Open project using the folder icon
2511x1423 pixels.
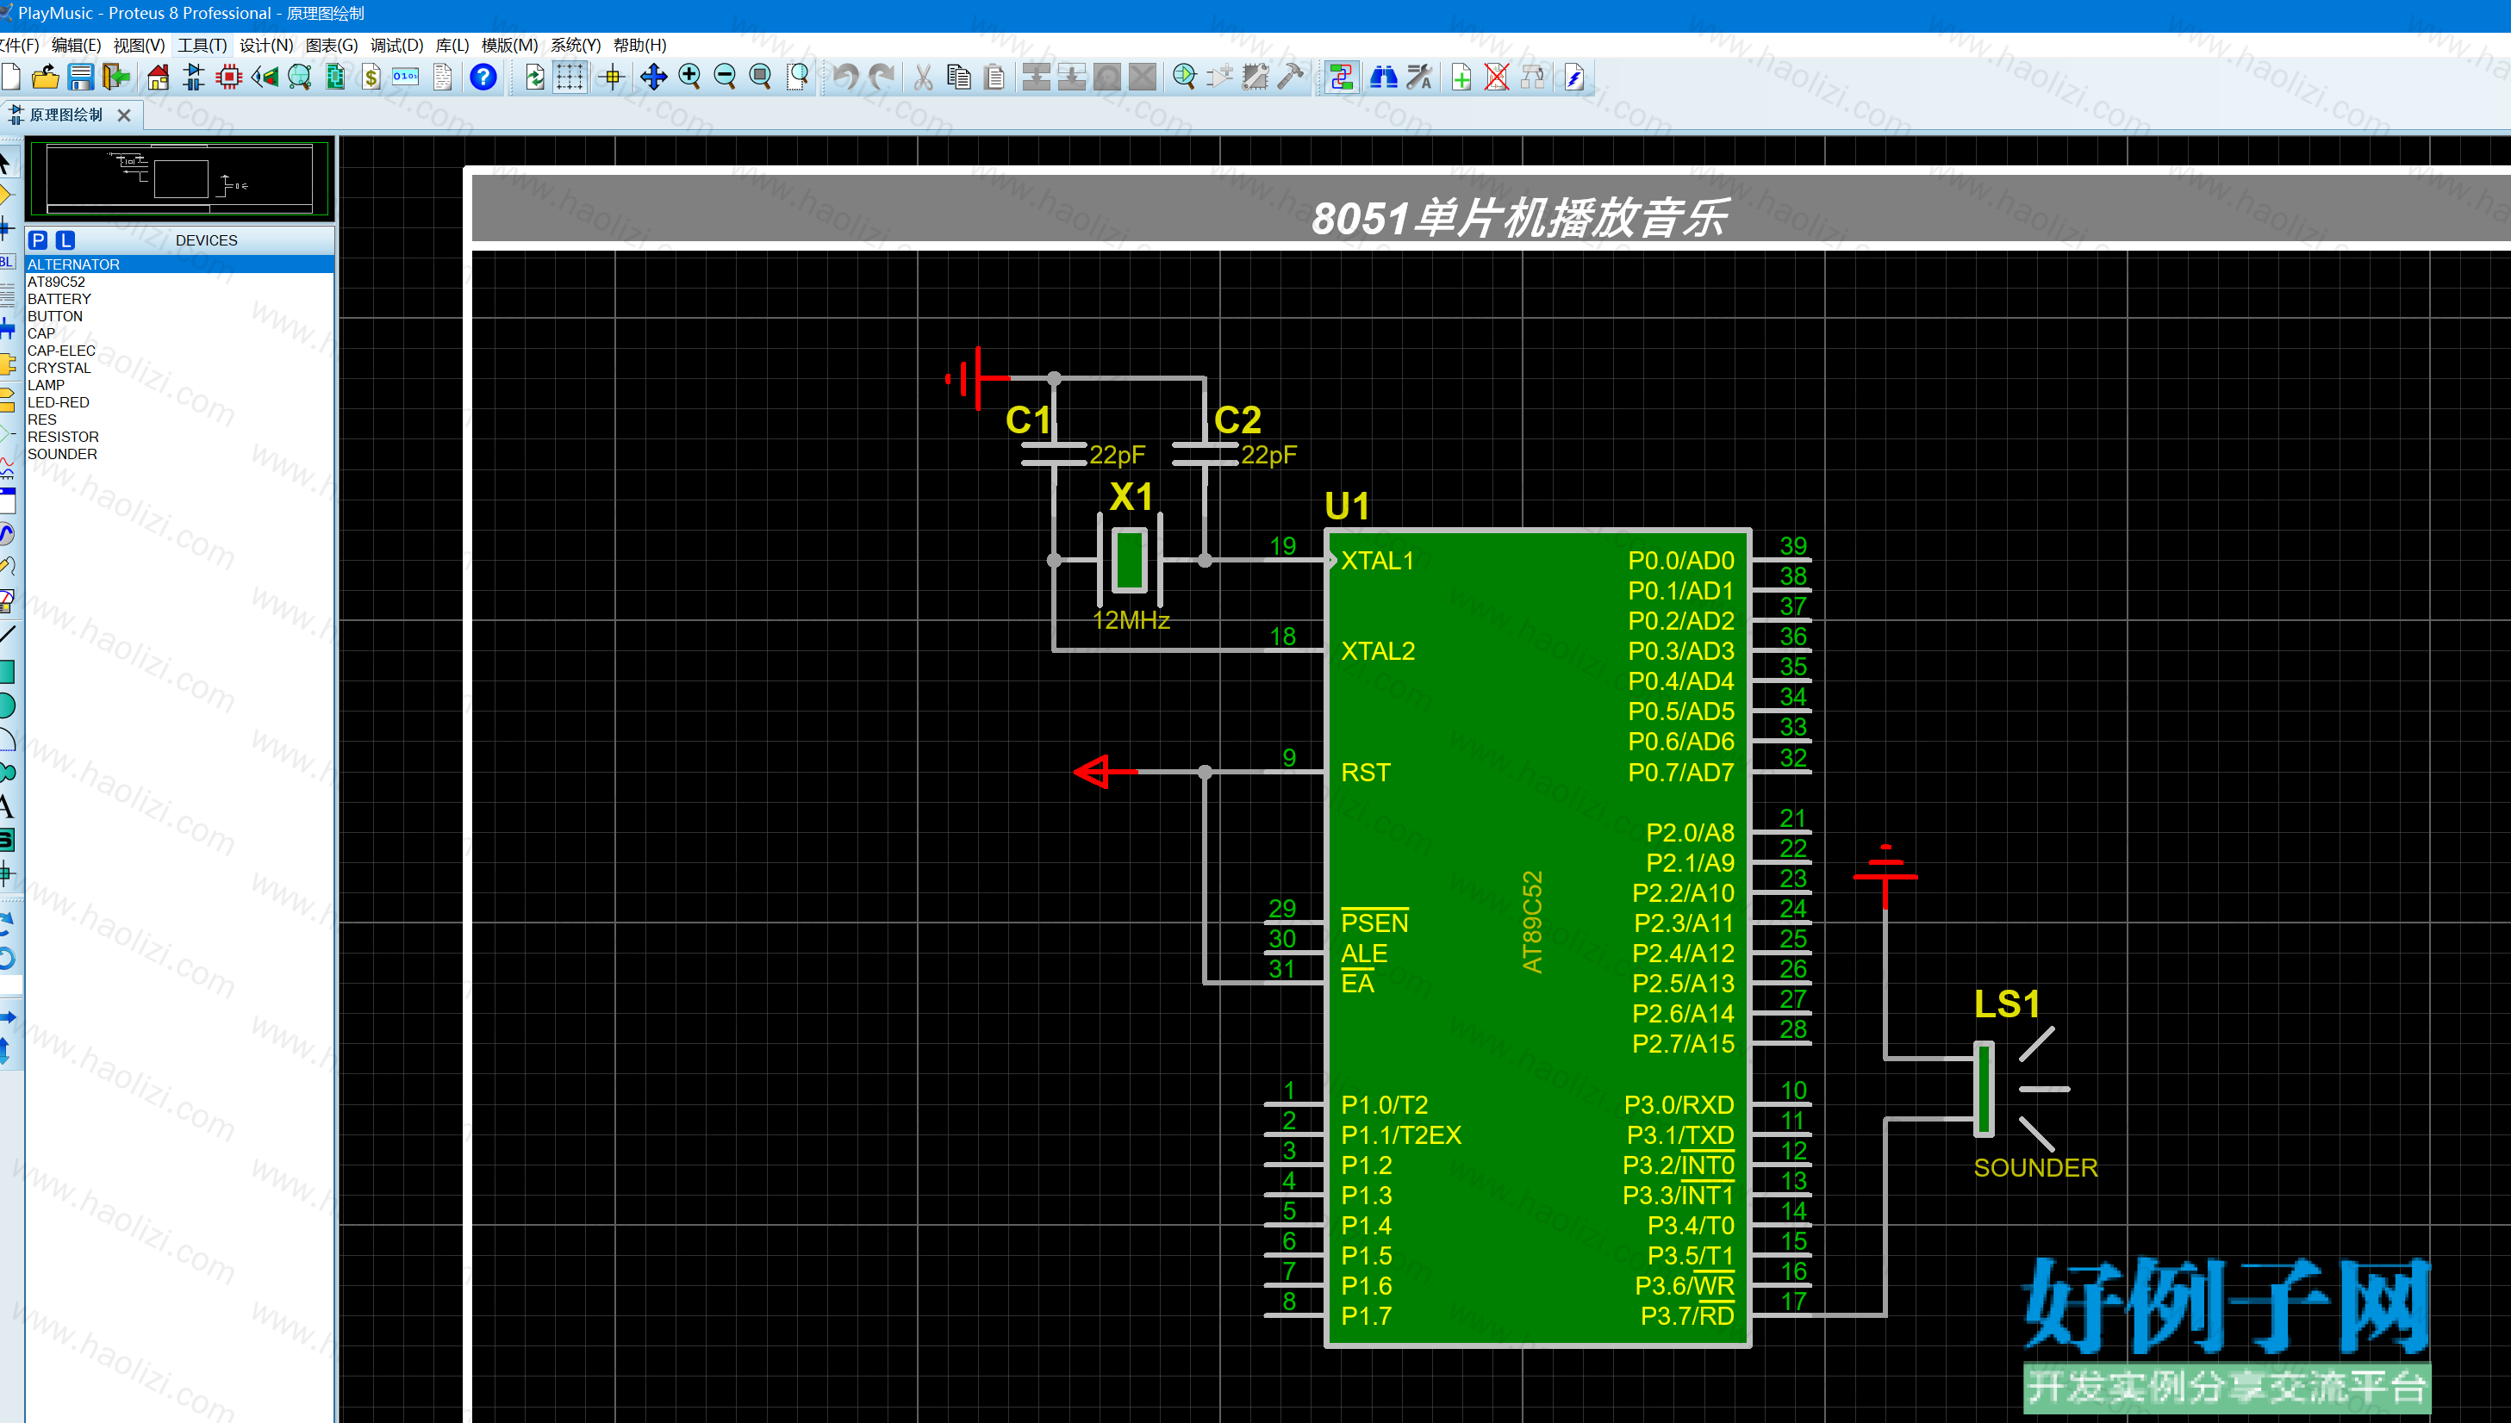pyautogui.click(x=45, y=78)
